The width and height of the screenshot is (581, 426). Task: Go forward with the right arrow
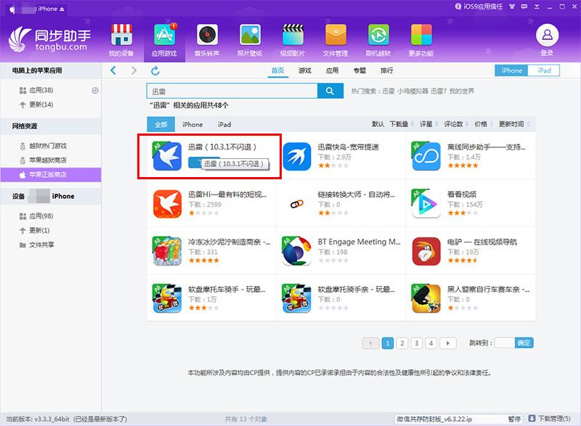coord(134,70)
